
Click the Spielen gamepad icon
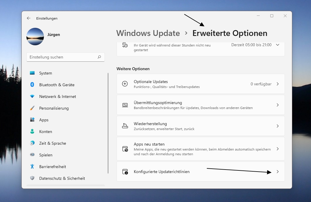pyautogui.click(x=32, y=155)
